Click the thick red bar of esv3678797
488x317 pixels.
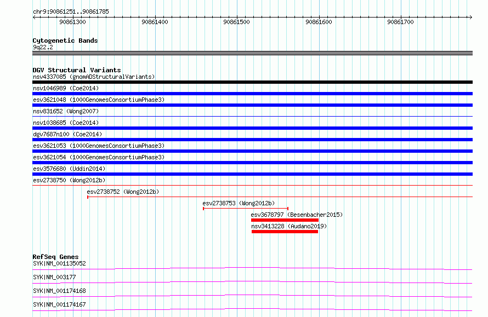[x=285, y=220]
